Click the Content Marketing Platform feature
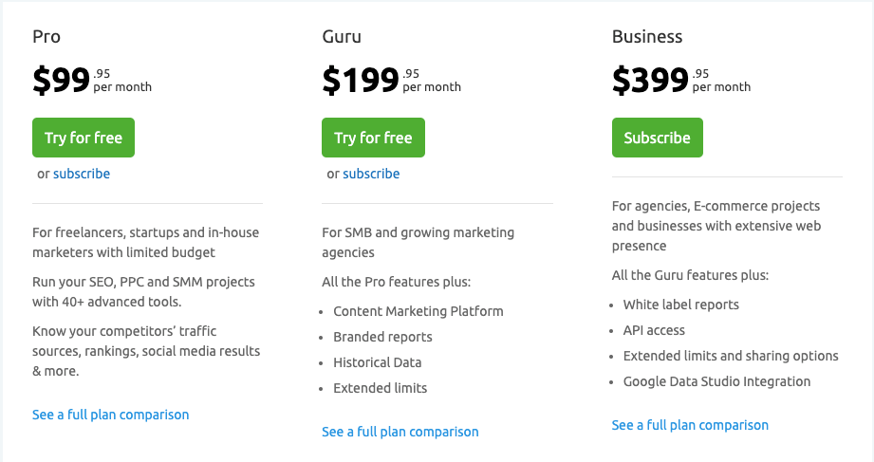The width and height of the screenshot is (874, 462). [x=418, y=311]
